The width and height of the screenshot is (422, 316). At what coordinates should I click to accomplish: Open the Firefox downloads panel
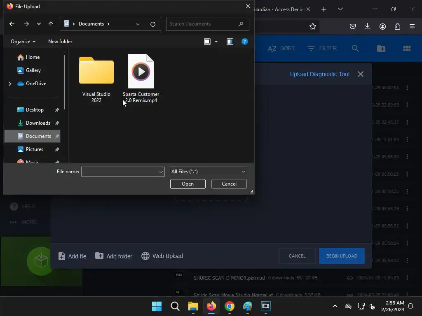(367, 26)
